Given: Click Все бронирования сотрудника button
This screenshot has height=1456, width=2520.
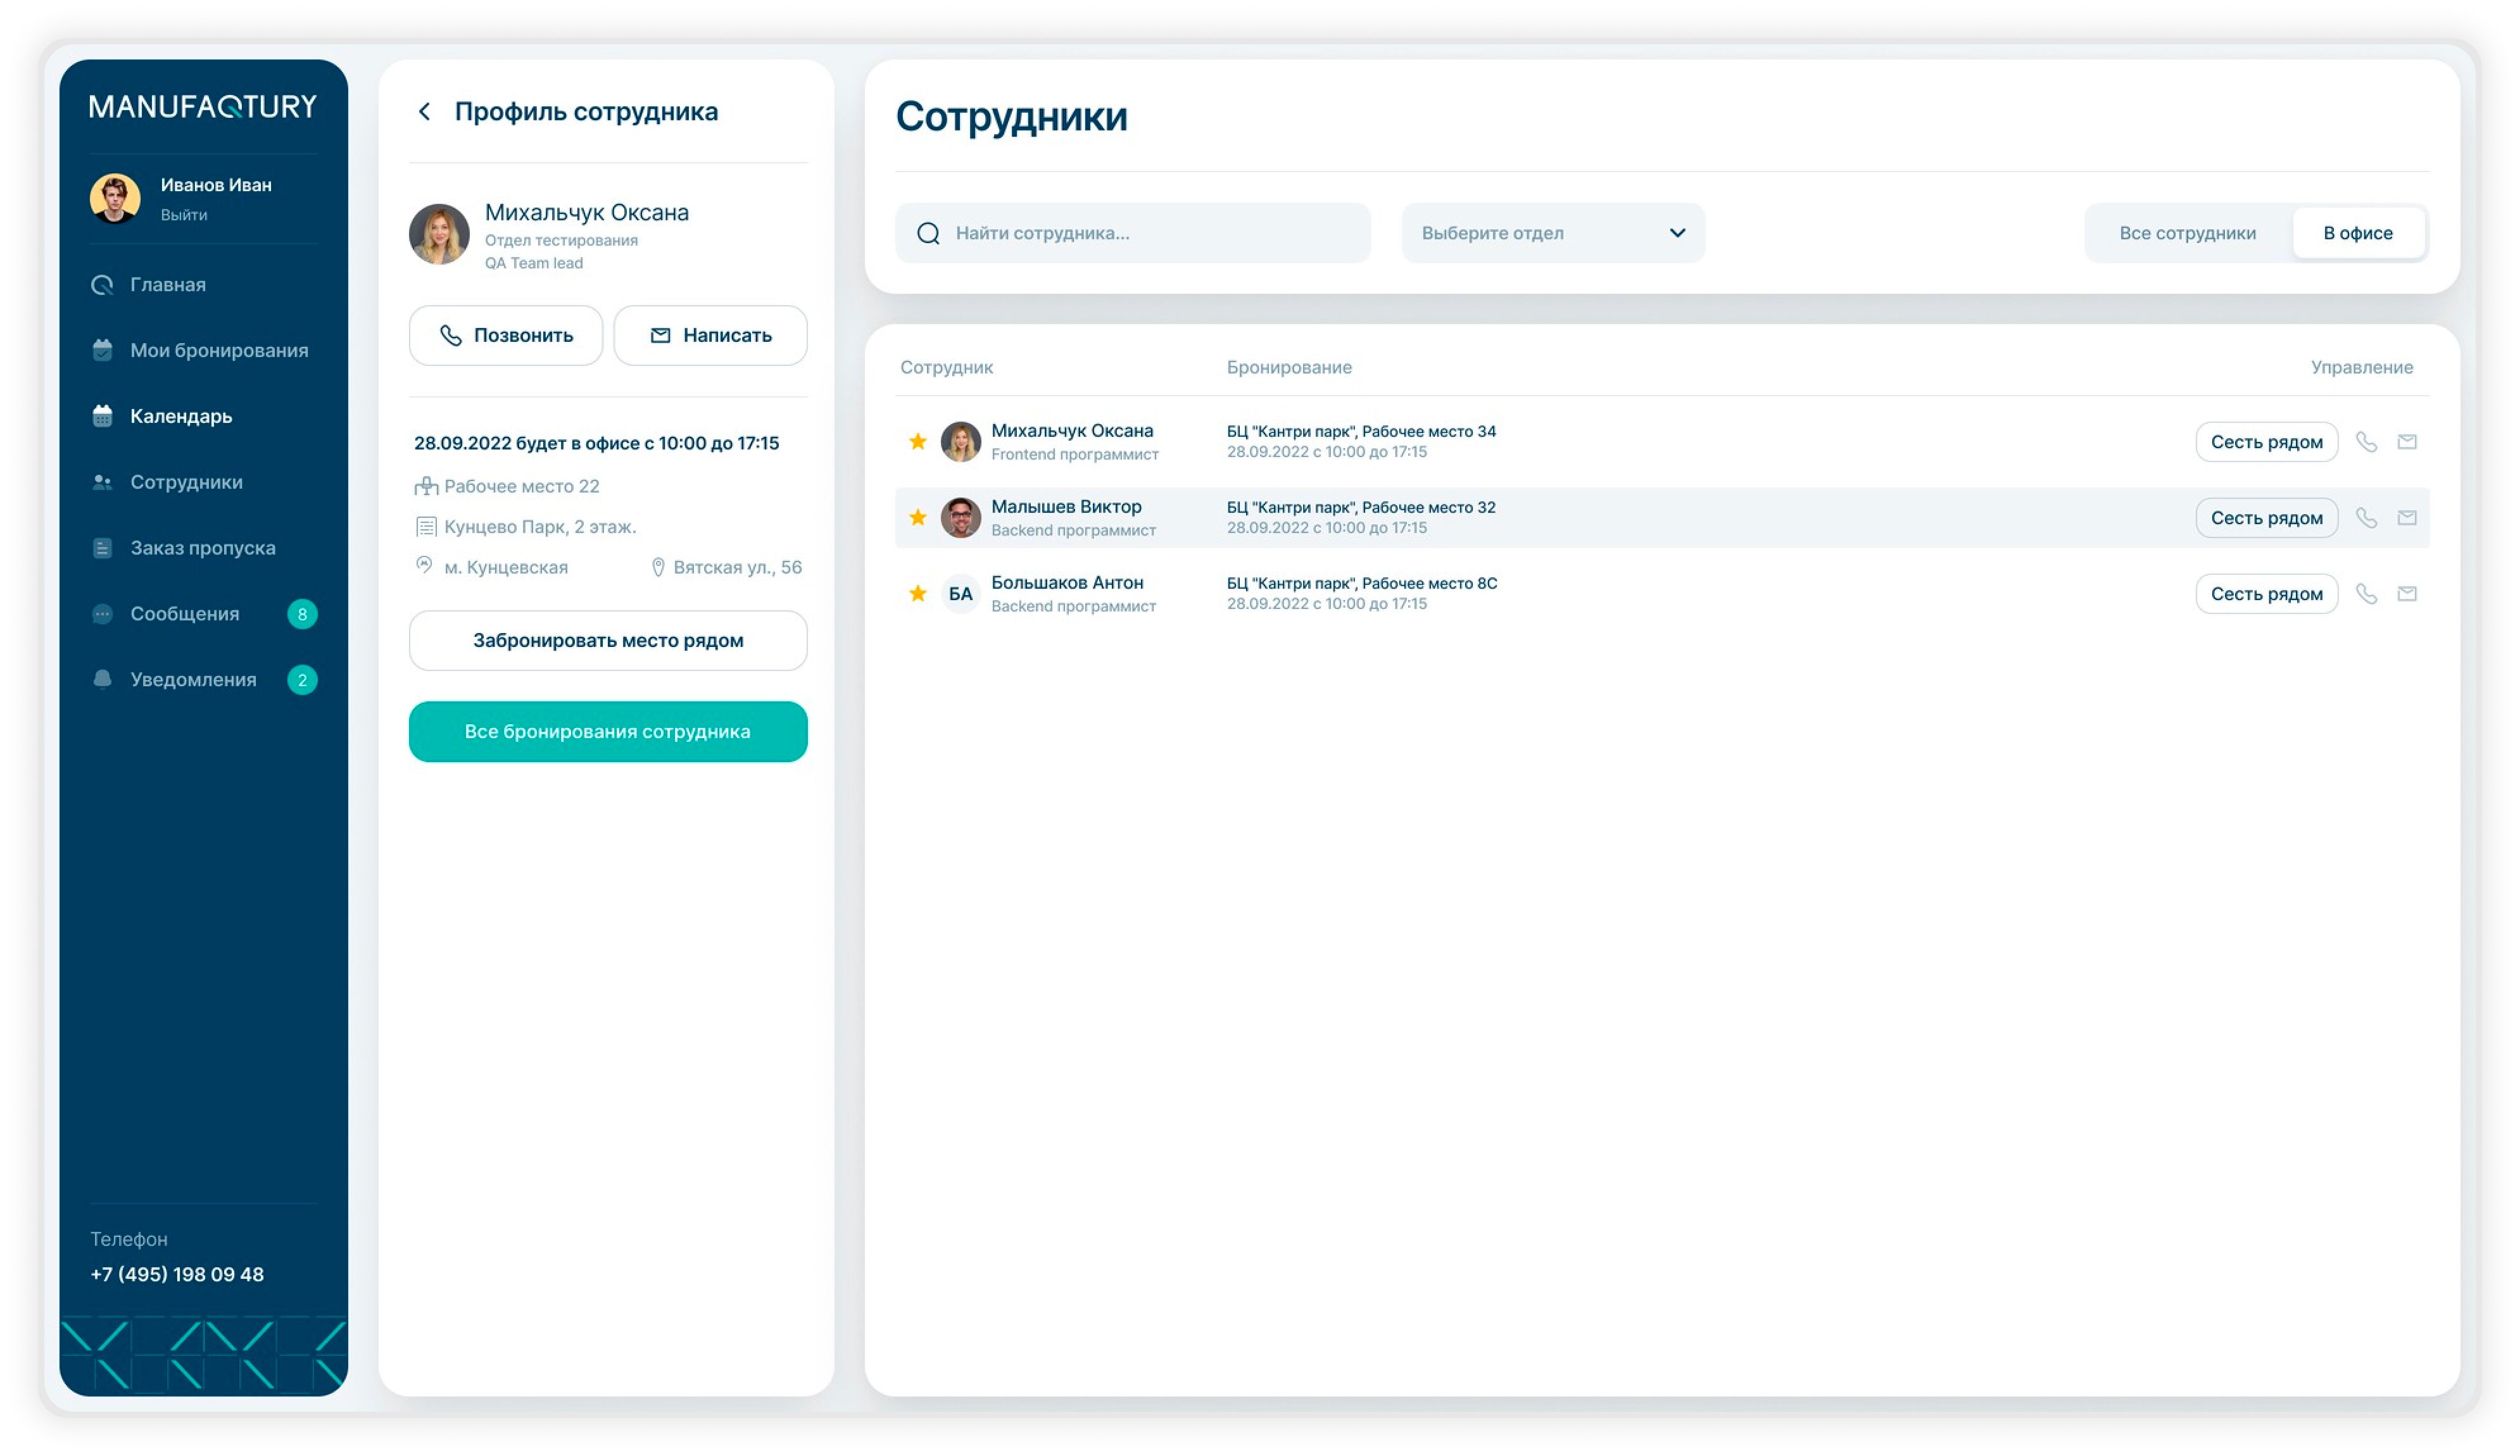Looking at the screenshot, I should pos(607,732).
